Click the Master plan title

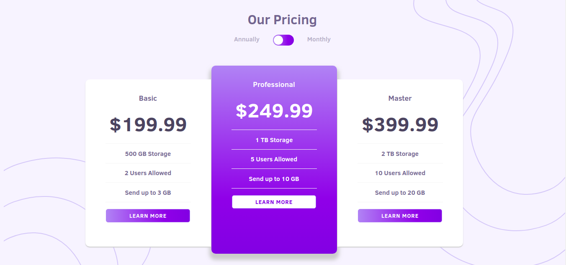pos(400,98)
